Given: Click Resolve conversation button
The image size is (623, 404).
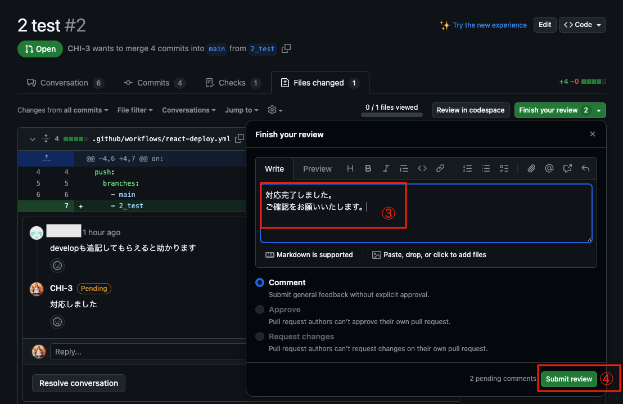Looking at the screenshot, I should pos(79,383).
